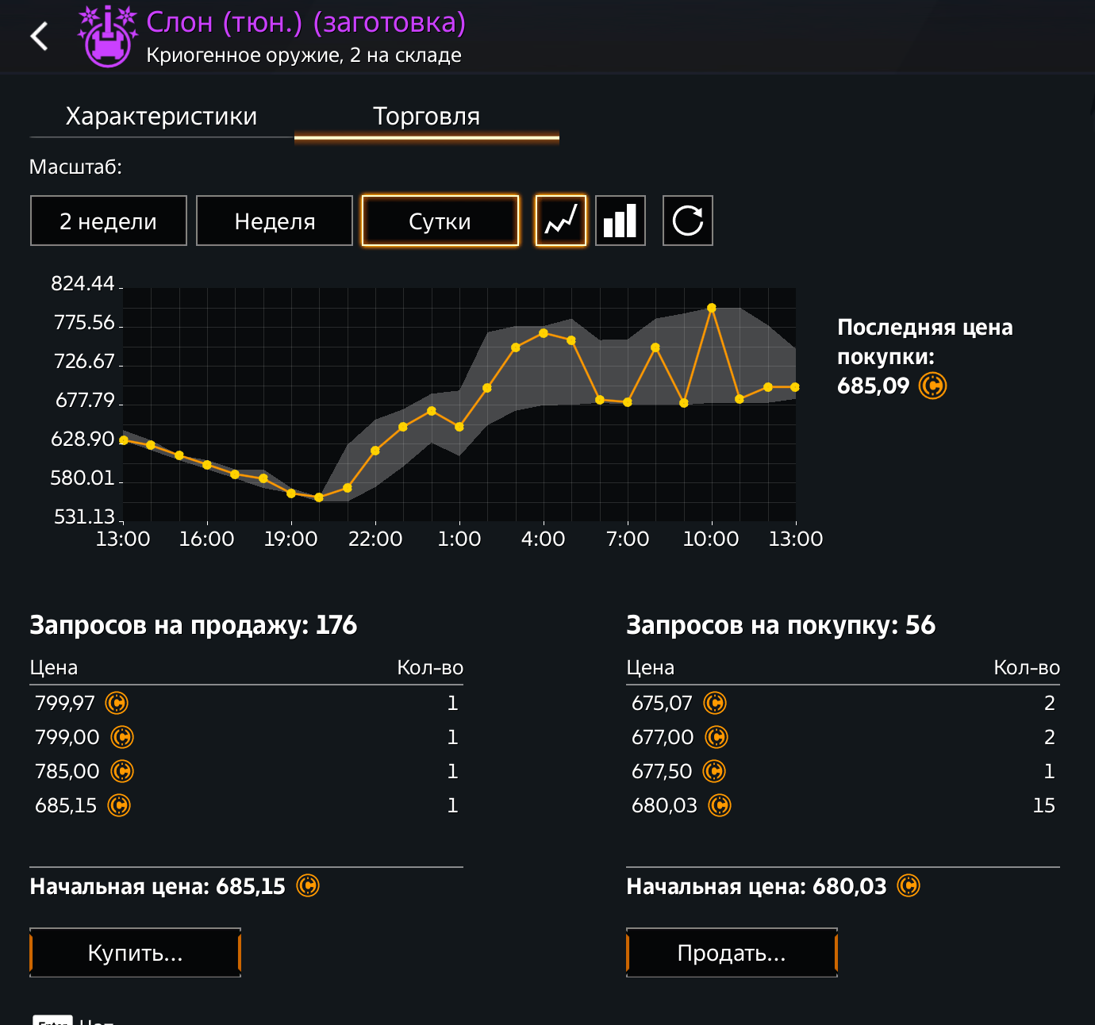Click coin icon next to 677,00
The width and height of the screenshot is (1095, 1025).
pos(717,737)
